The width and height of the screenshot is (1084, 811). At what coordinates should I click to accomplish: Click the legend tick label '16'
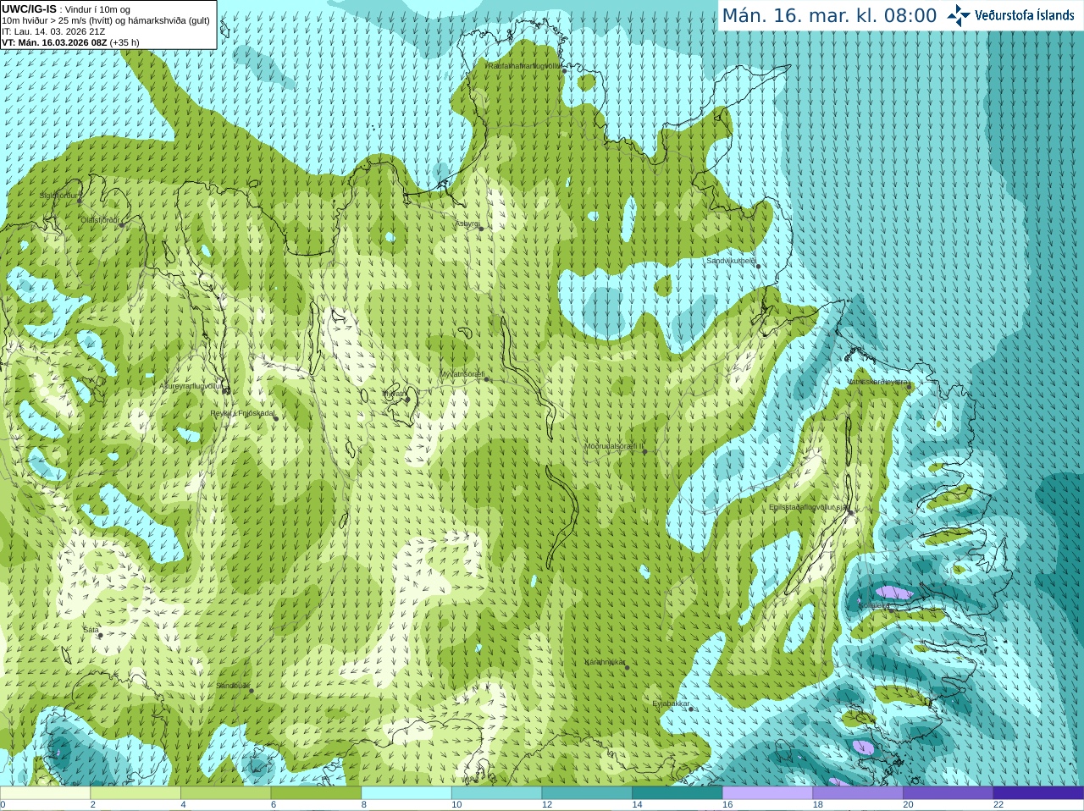point(727,805)
